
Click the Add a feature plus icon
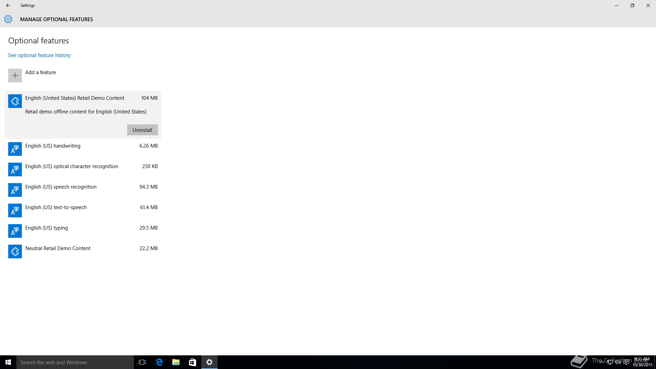click(x=15, y=76)
